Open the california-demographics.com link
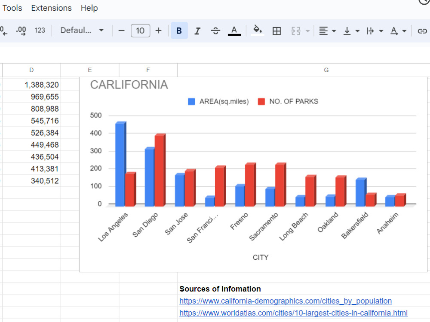 [x=286, y=301]
